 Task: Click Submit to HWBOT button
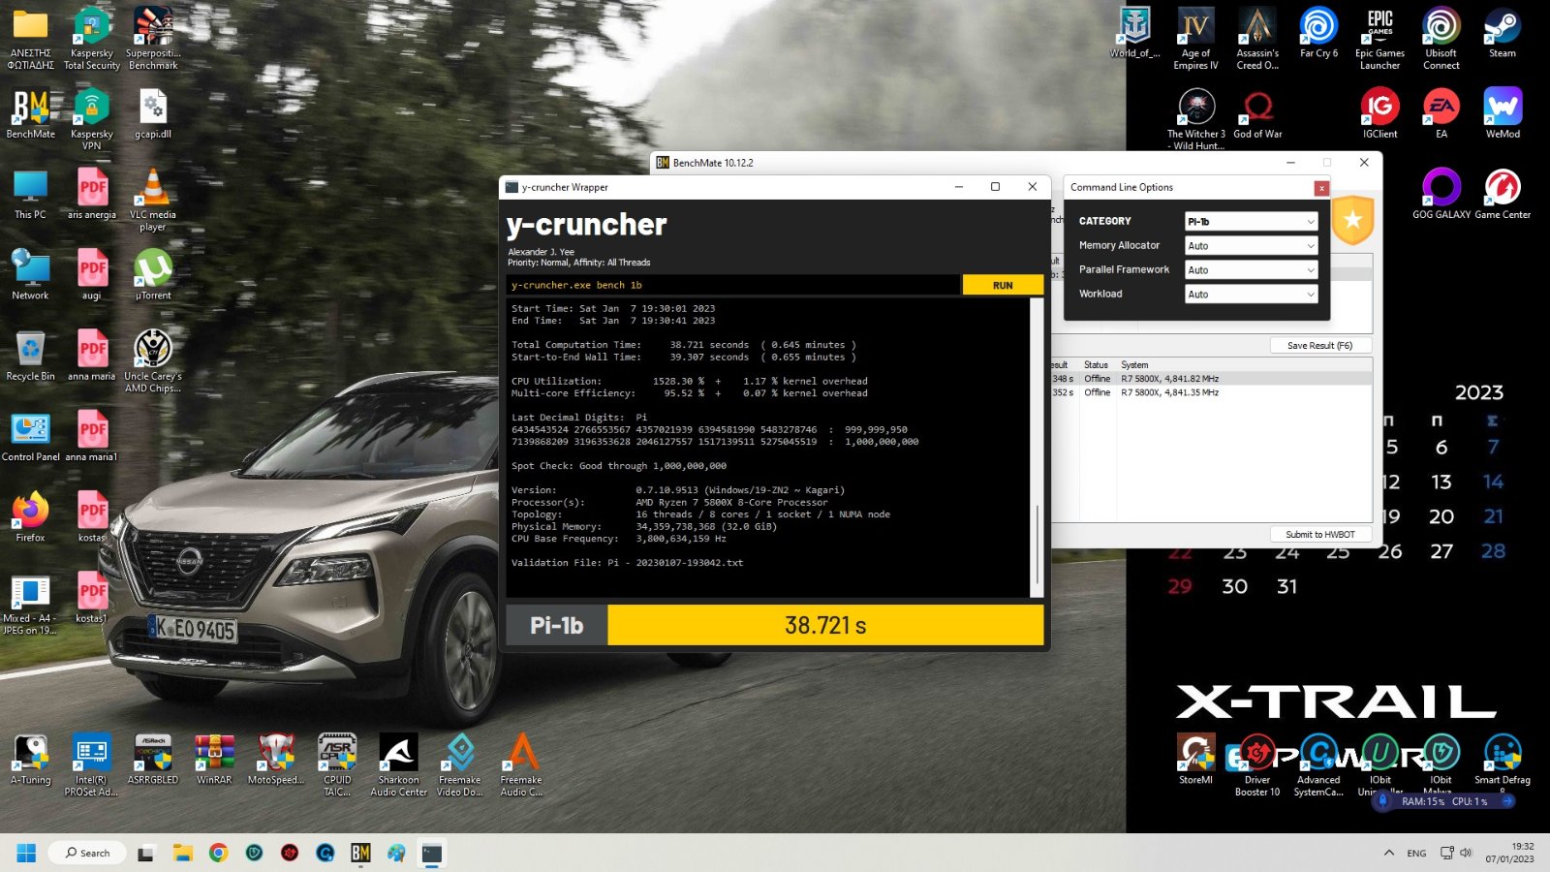[x=1319, y=534]
